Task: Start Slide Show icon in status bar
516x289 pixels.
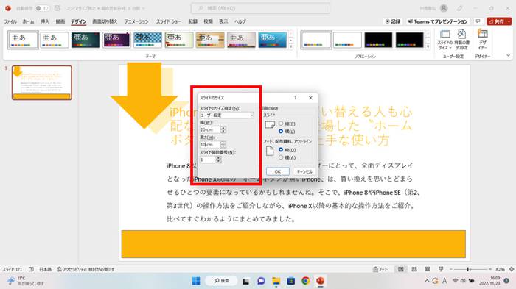Action: [441, 269]
